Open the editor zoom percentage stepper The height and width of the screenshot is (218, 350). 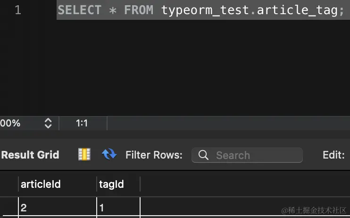click(48, 123)
